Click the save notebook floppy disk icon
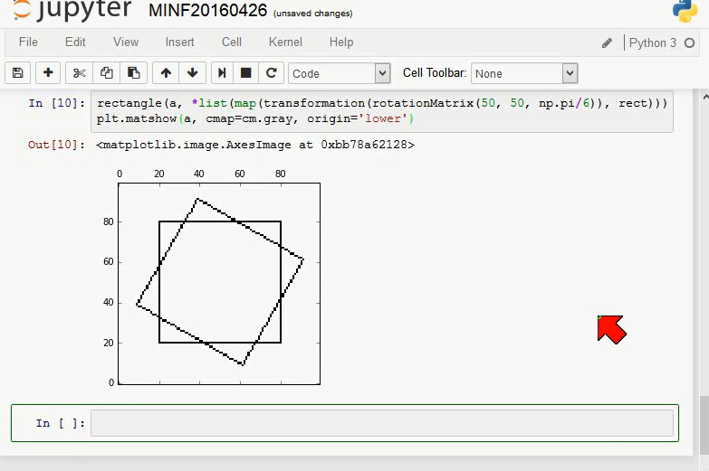This screenshot has height=471, width=709. pyautogui.click(x=17, y=72)
